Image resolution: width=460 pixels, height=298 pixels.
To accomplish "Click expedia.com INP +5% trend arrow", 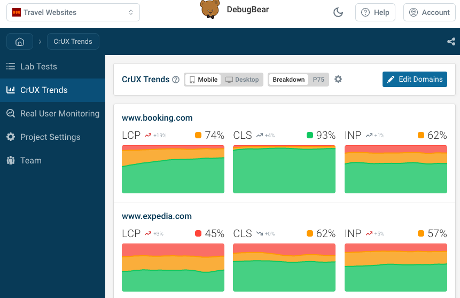I will [x=369, y=233].
